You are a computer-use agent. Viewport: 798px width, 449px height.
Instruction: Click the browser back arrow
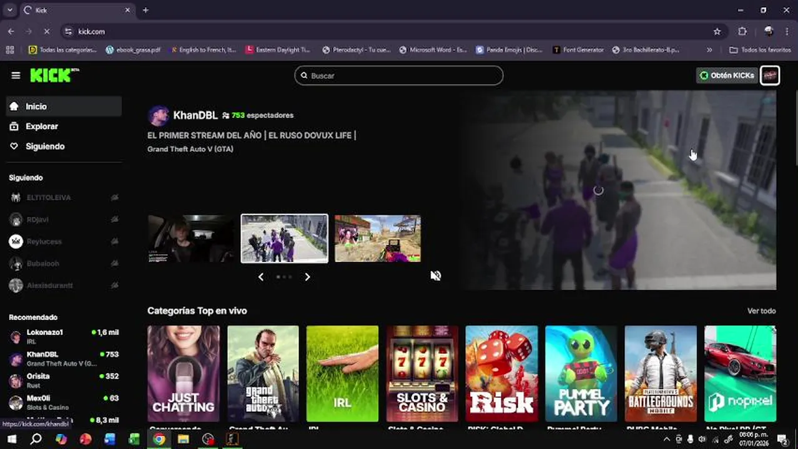pyautogui.click(x=11, y=31)
